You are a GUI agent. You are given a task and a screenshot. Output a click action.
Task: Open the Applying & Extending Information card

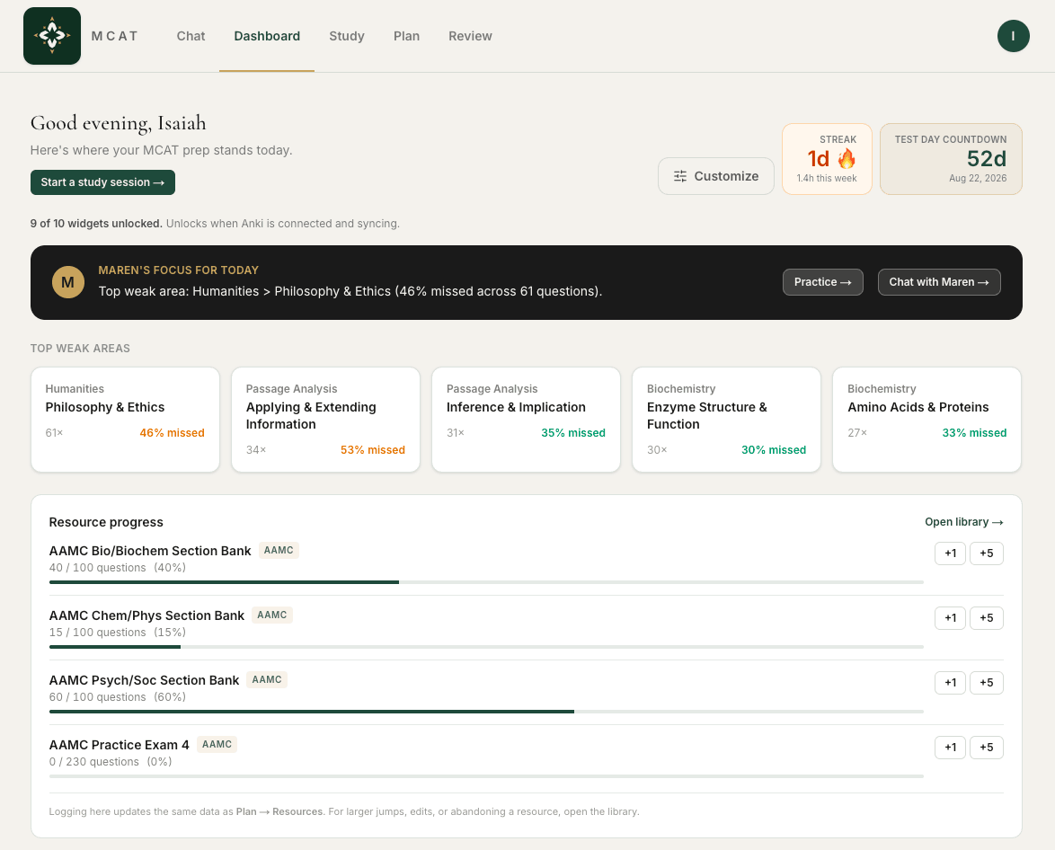(x=325, y=420)
